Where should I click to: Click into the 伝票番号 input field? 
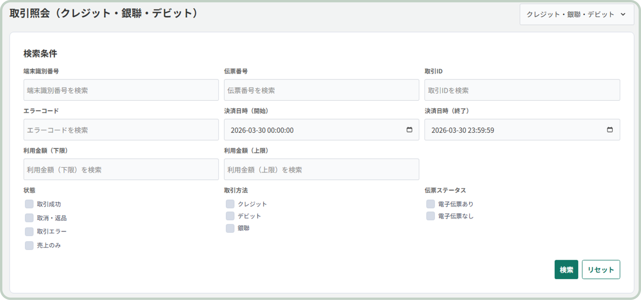[x=321, y=90]
